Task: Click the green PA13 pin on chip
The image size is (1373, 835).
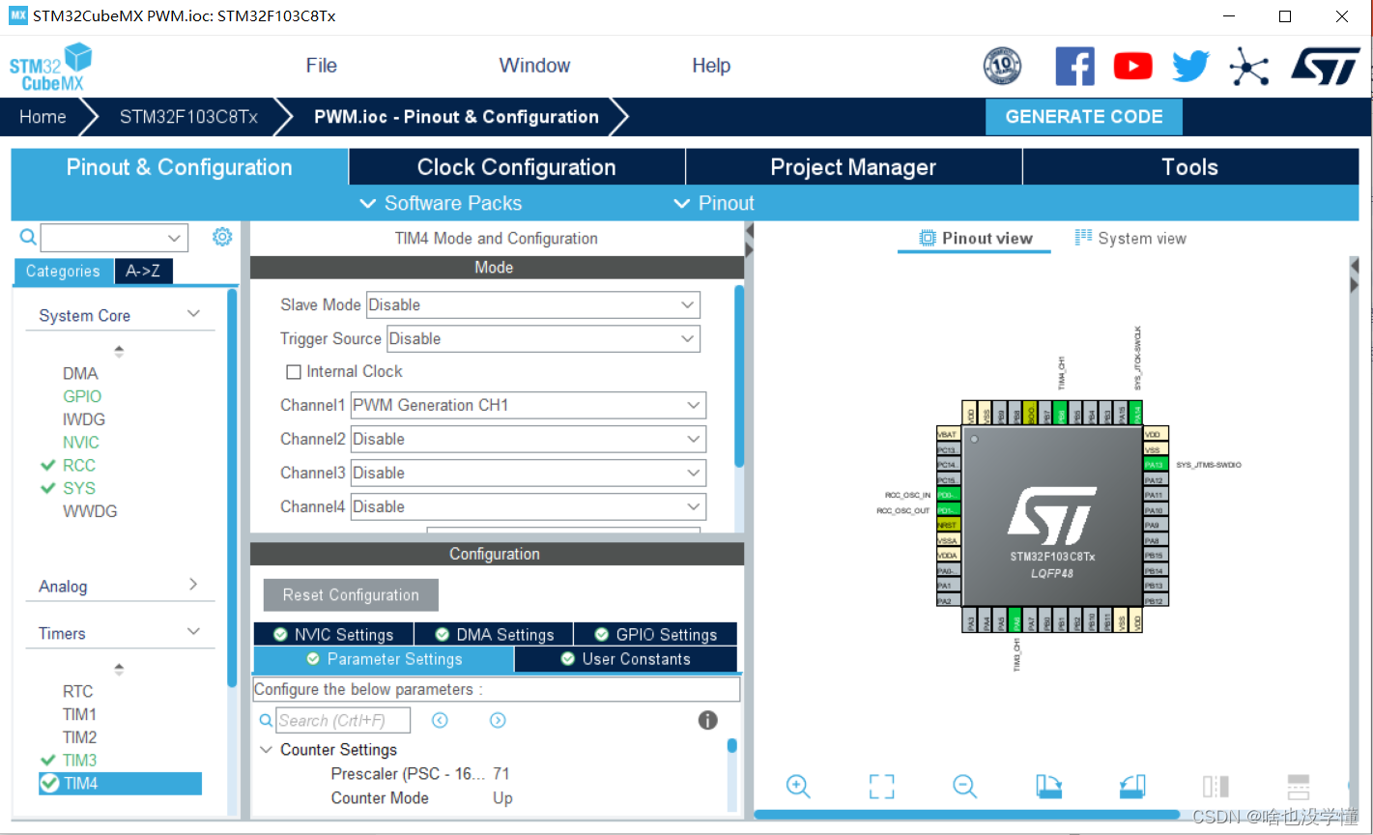Action: pyautogui.click(x=1156, y=465)
